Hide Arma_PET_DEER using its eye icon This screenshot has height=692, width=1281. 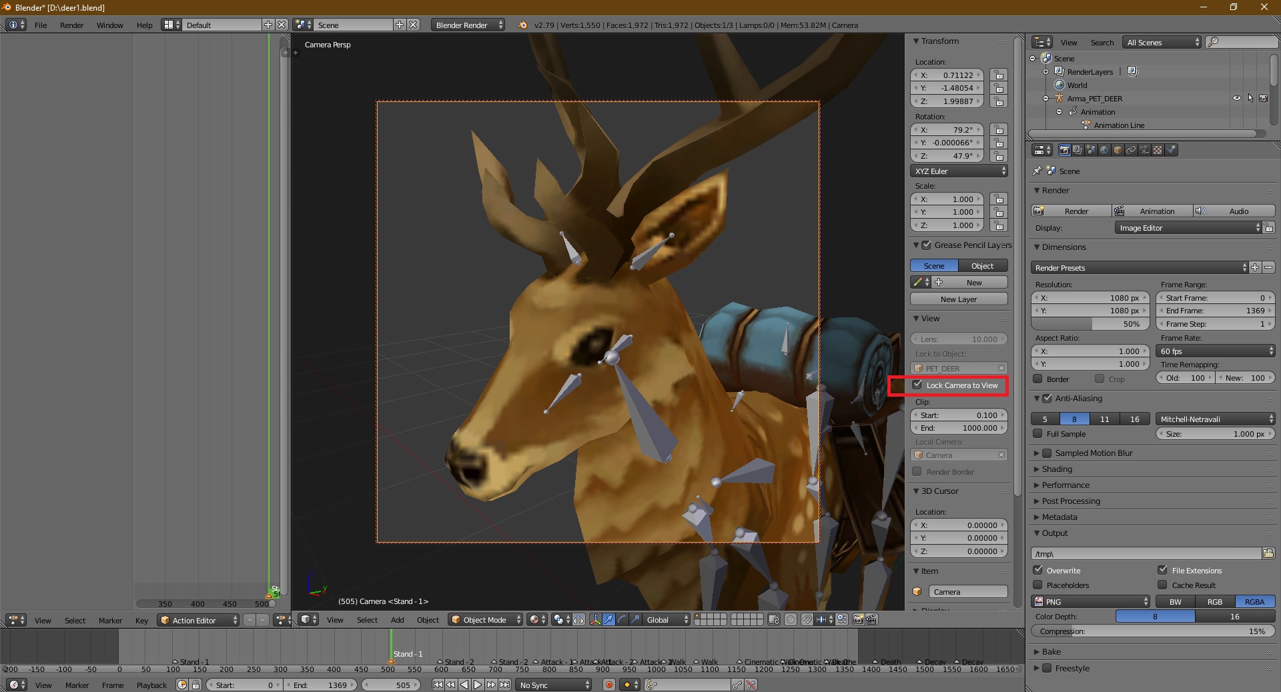click(x=1236, y=98)
